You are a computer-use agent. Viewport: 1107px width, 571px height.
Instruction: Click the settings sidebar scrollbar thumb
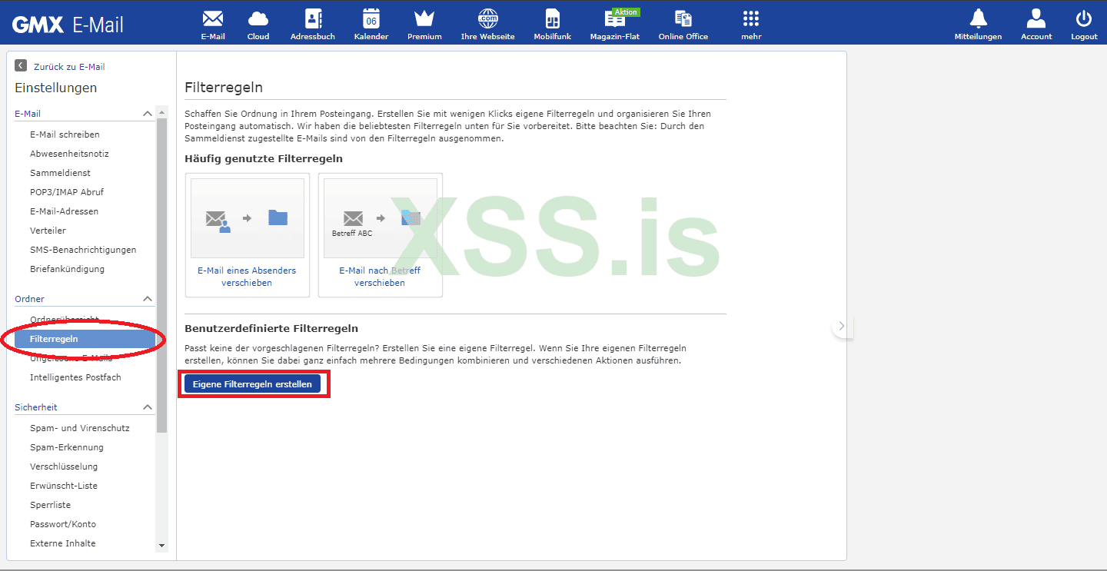161,277
